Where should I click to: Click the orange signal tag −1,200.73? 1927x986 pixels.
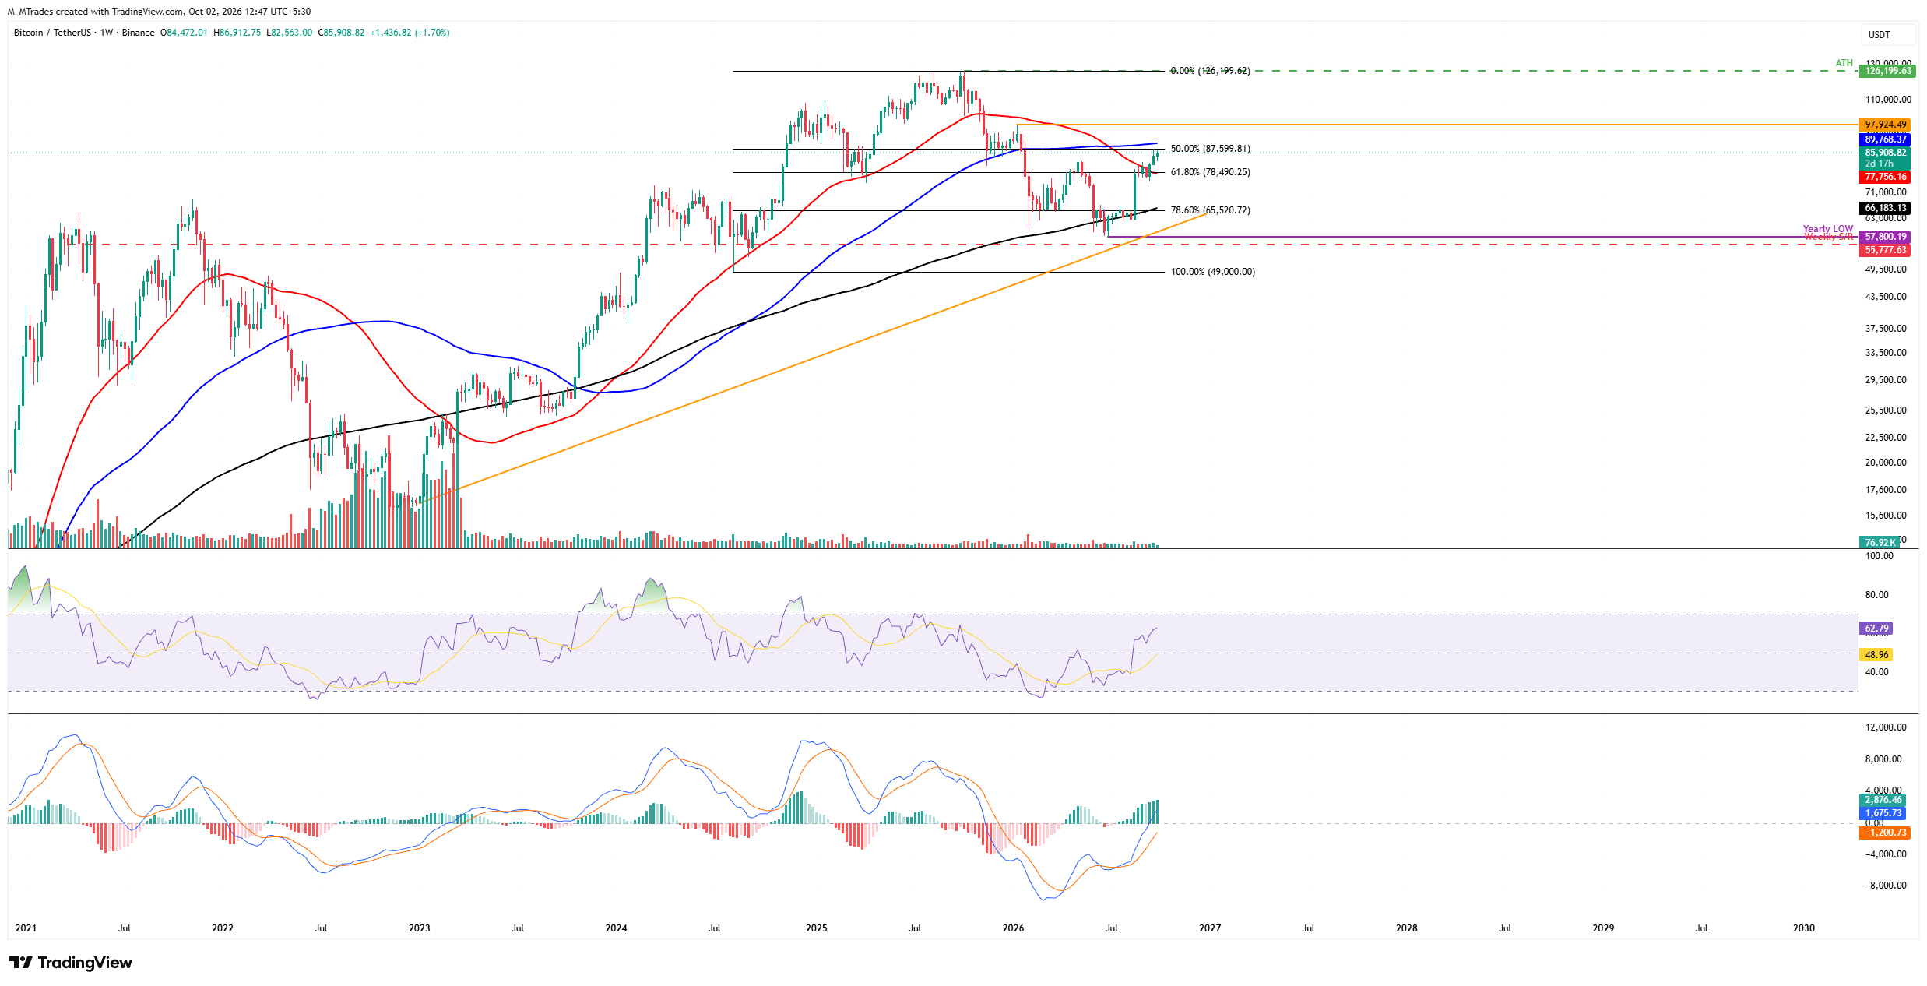click(1884, 833)
